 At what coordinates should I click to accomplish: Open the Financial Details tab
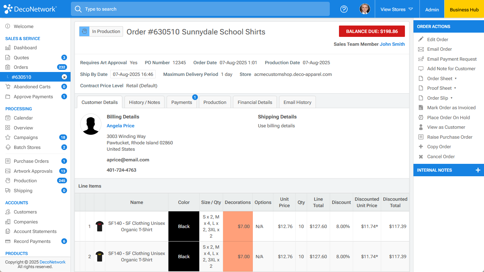pyautogui.click(x=255, y=102)
